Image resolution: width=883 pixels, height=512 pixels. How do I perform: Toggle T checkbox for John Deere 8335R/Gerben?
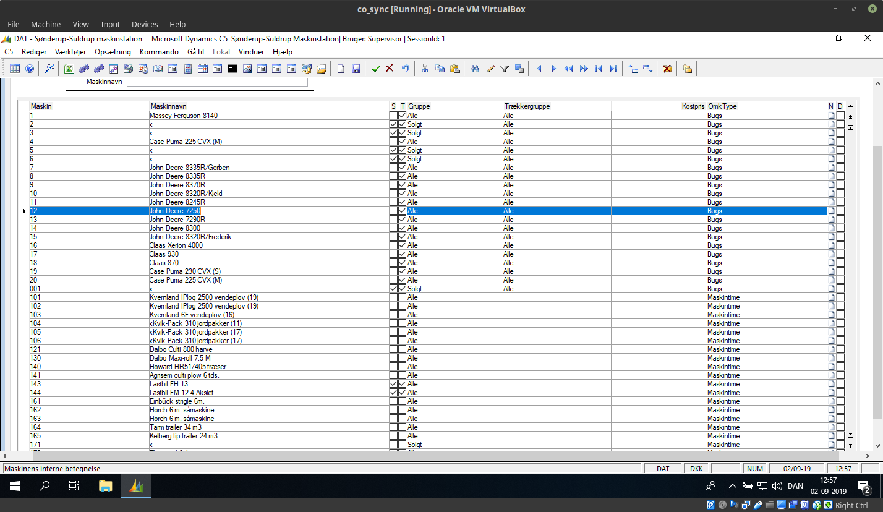(x=403, y=168)
